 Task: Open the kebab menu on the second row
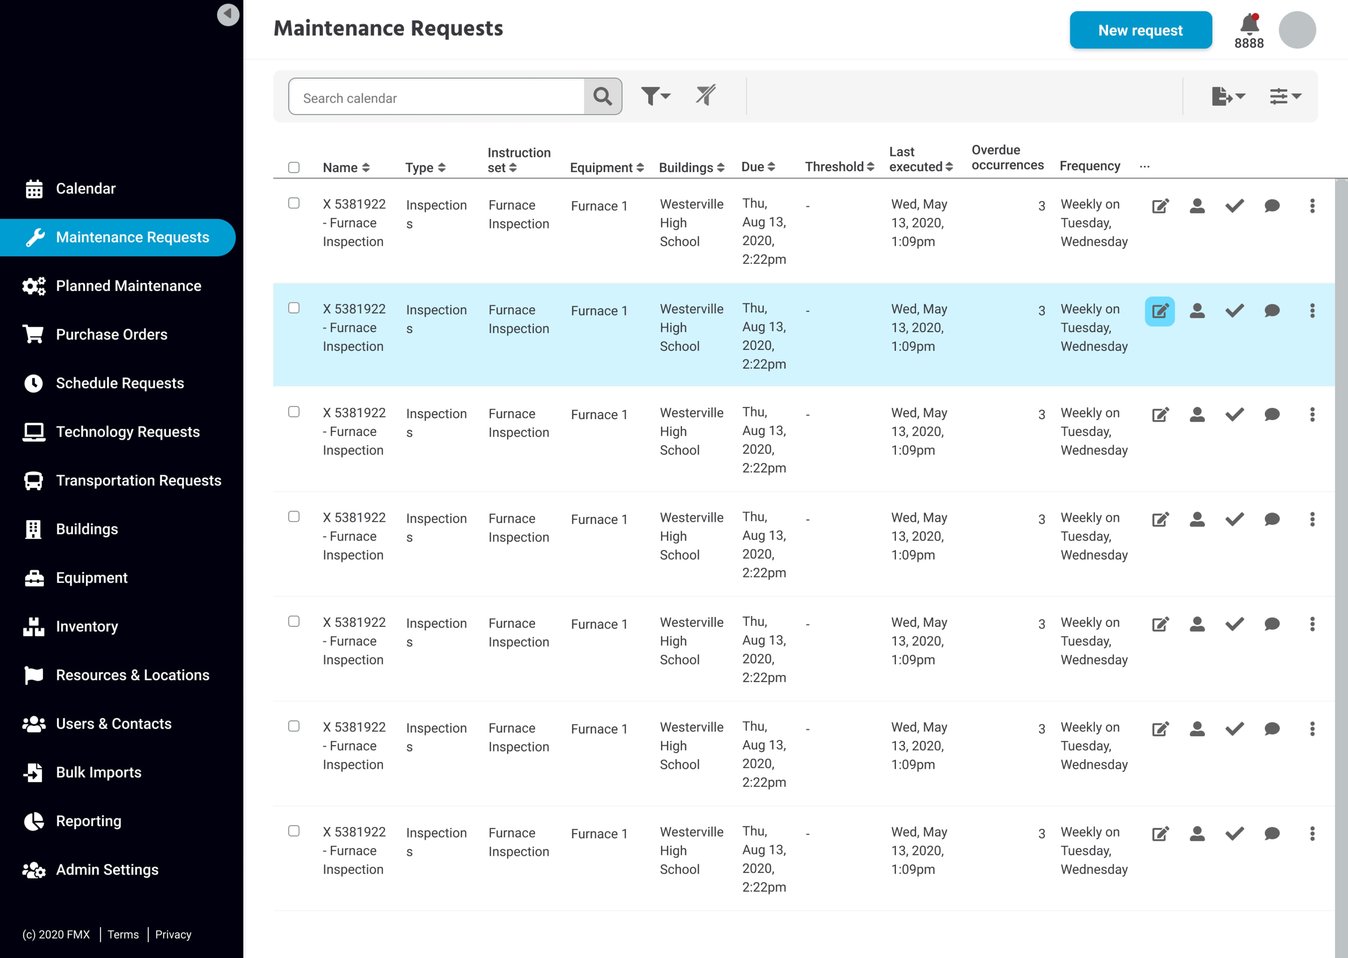[x=1313, y=310]
